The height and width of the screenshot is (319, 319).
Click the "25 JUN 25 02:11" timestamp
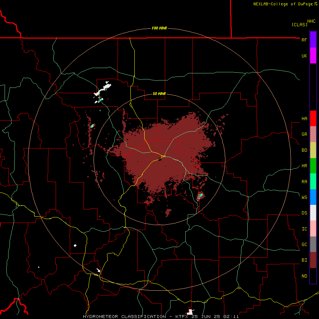click(216, 317)
